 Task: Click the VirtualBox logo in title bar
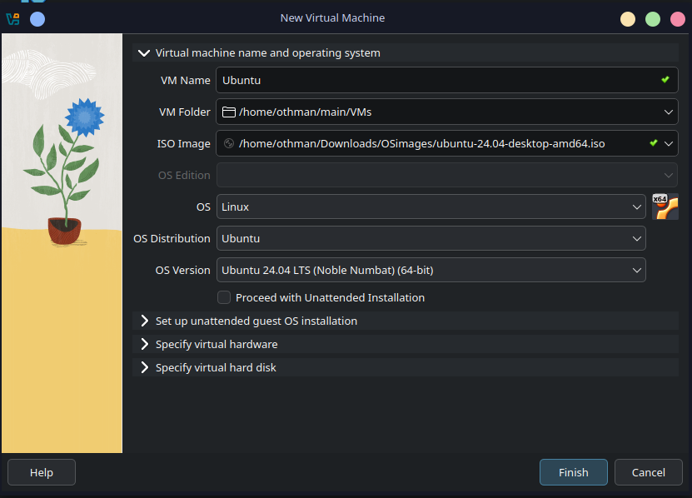(x=12, y=18)
